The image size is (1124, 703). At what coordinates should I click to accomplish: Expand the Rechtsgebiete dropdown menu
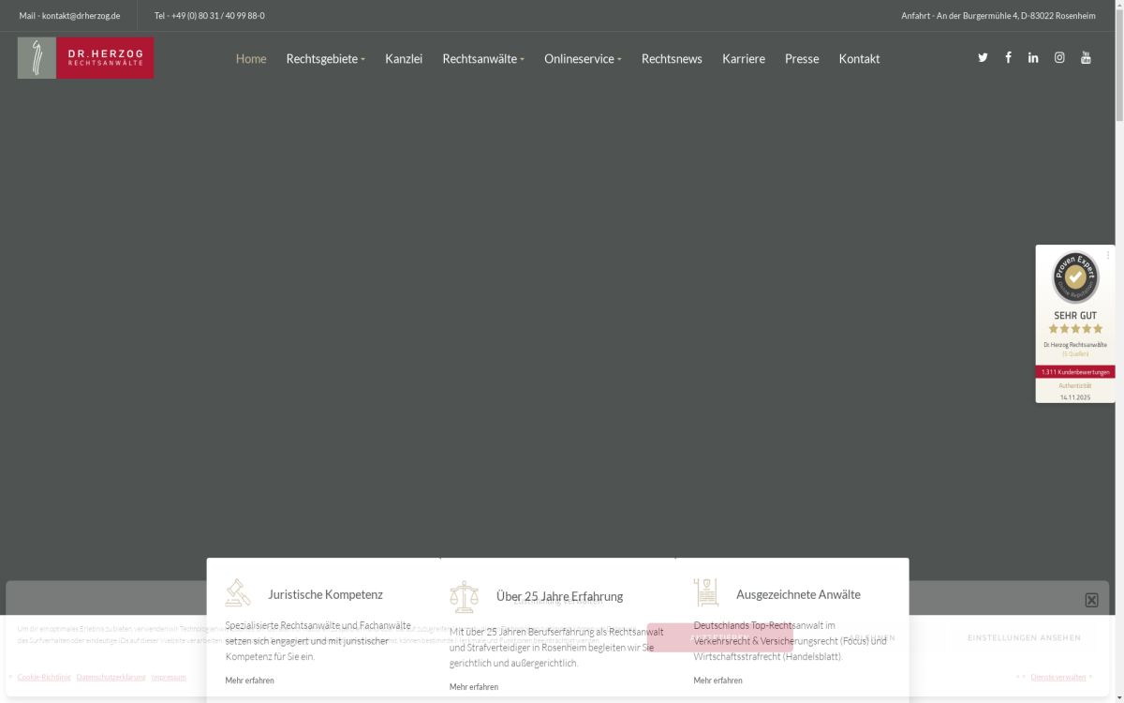[325, 59]
